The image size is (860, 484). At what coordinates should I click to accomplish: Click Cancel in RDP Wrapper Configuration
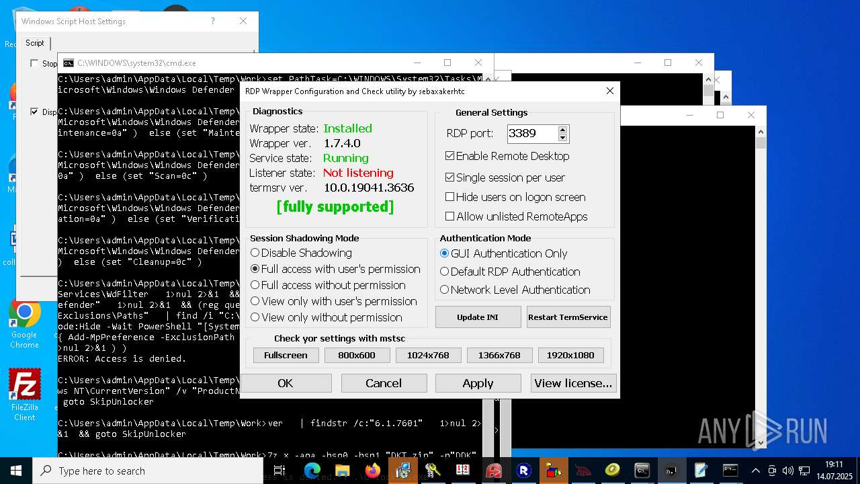pos(384,383)
